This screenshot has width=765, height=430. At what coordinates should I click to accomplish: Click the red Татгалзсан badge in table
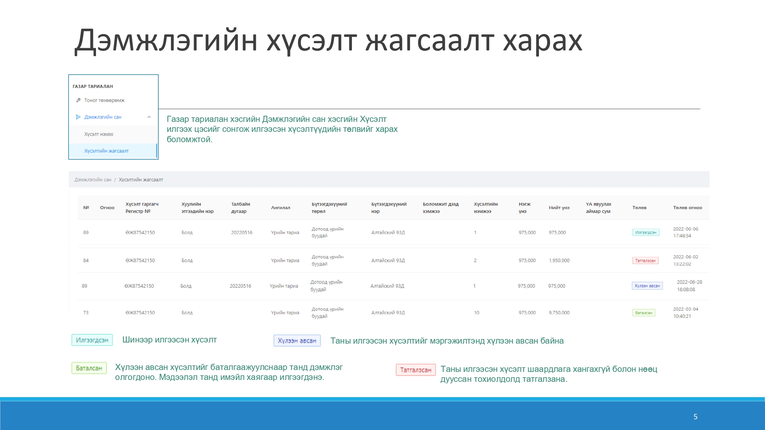(645, 261)
